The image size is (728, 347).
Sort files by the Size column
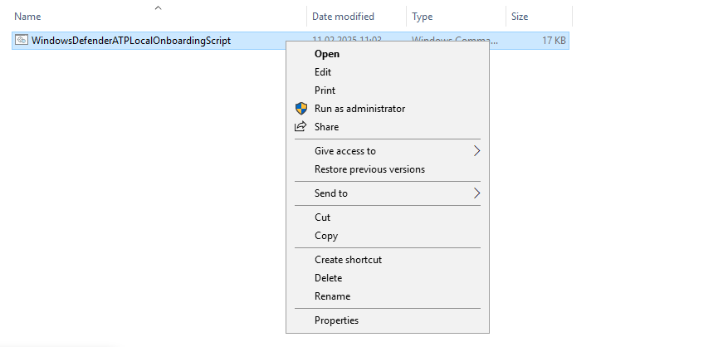520,17
